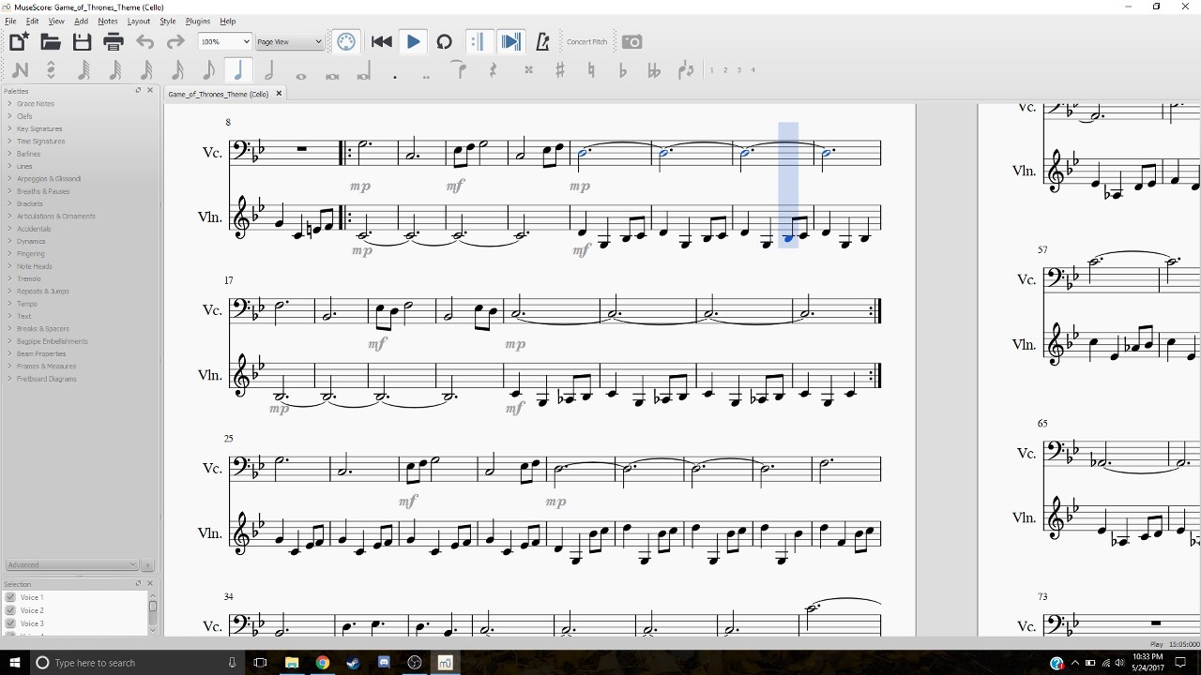This screenshot has width=1201, height=675.
Task: Select quarter note duration
Action: click(238, 70)
